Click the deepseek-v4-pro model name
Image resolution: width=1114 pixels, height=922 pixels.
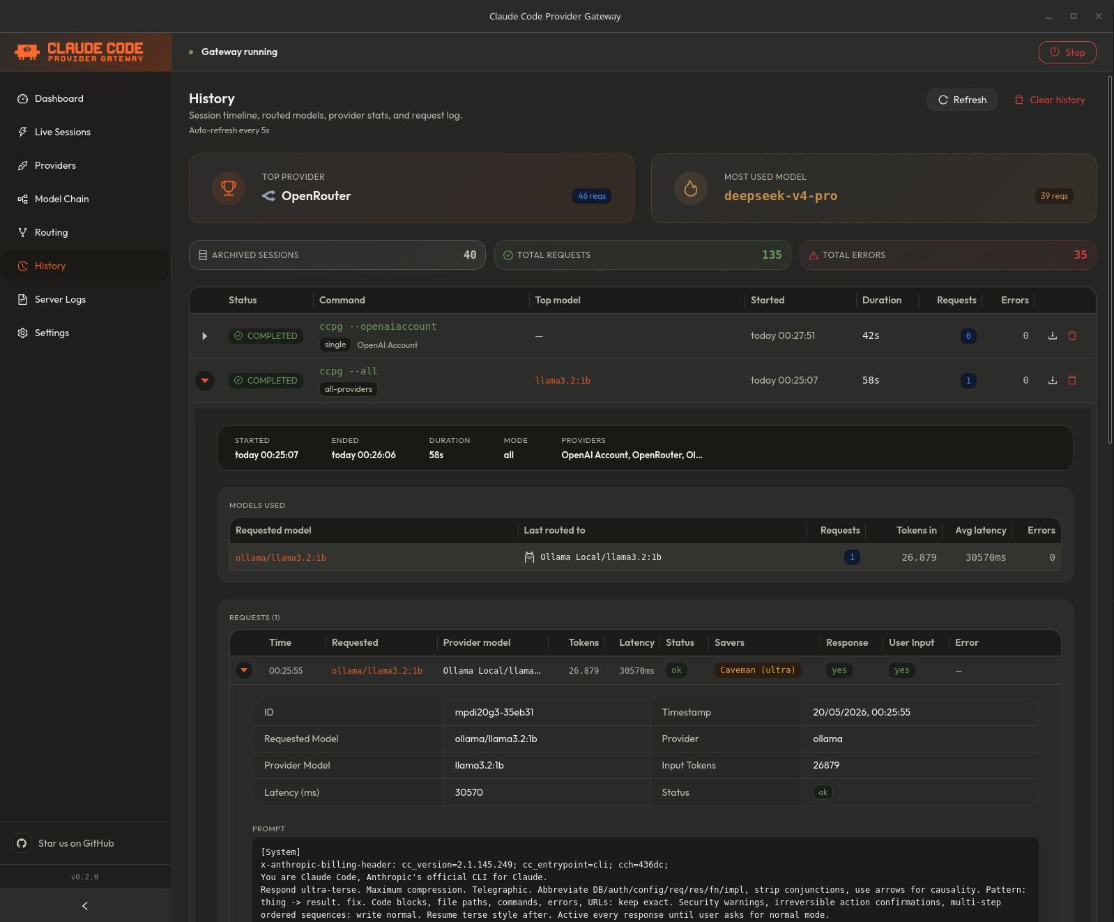[781, 196]
